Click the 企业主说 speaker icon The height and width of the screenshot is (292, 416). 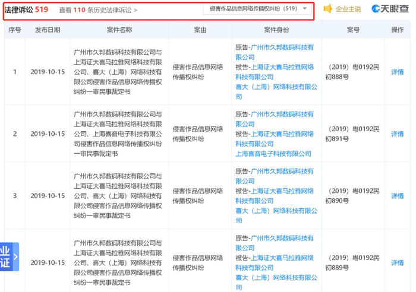(328, 9)
